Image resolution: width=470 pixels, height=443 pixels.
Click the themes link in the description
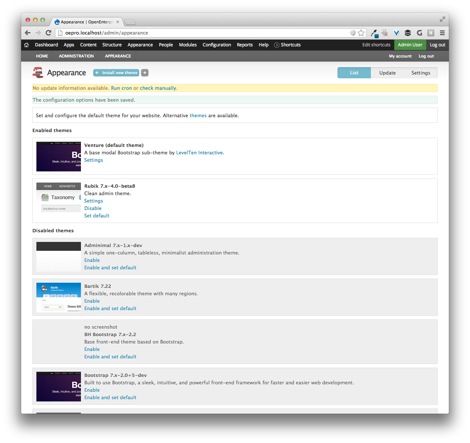pos(198,116)
